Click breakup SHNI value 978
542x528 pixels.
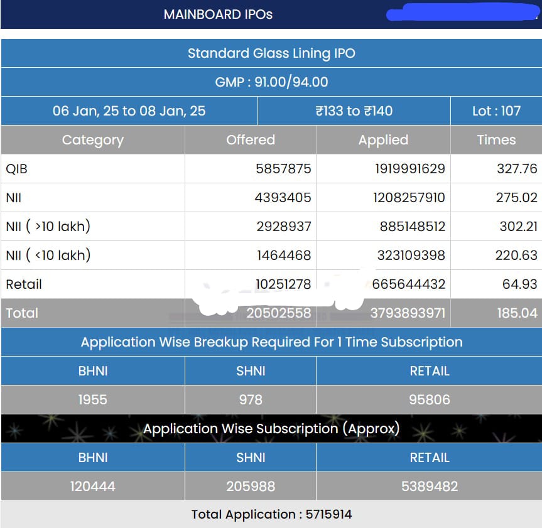[x=251, y=400]
